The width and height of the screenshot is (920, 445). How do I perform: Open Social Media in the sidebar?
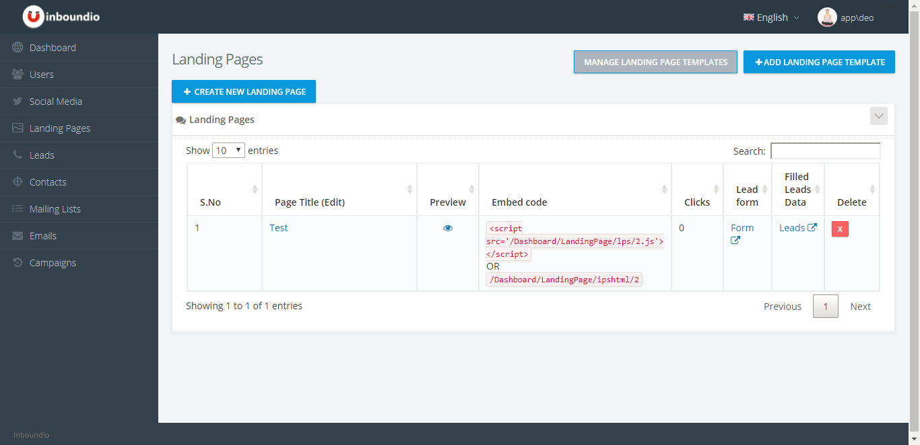[79, 102]
